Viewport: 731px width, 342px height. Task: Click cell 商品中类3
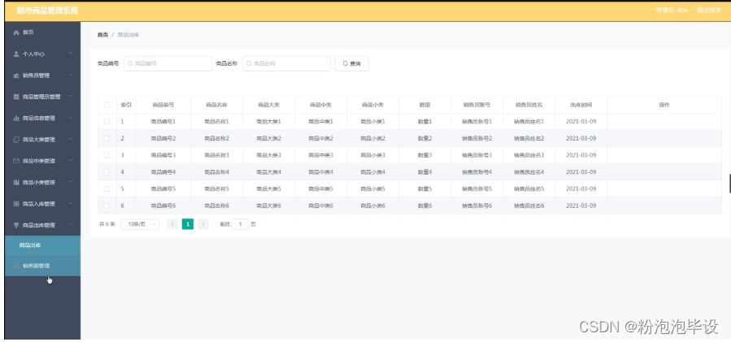click(320, 155)
